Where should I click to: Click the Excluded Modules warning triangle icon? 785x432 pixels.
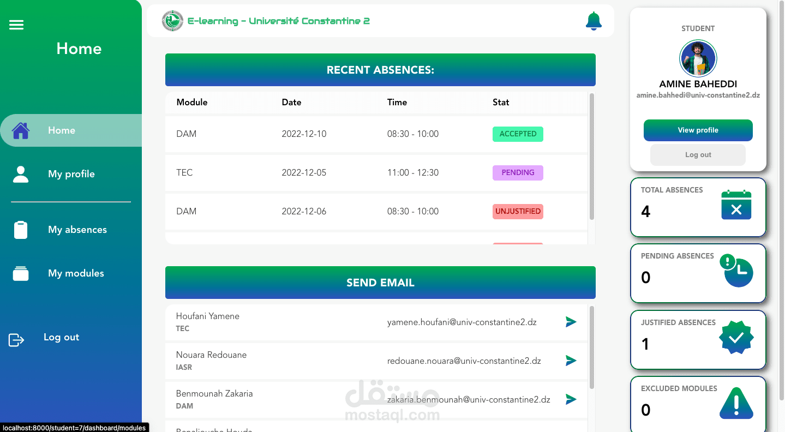(736, 403)
